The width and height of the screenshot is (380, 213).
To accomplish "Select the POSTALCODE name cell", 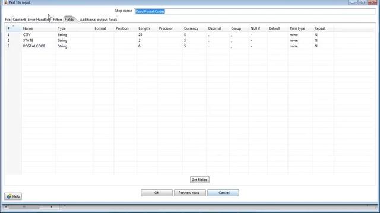I will click(39, 46).
